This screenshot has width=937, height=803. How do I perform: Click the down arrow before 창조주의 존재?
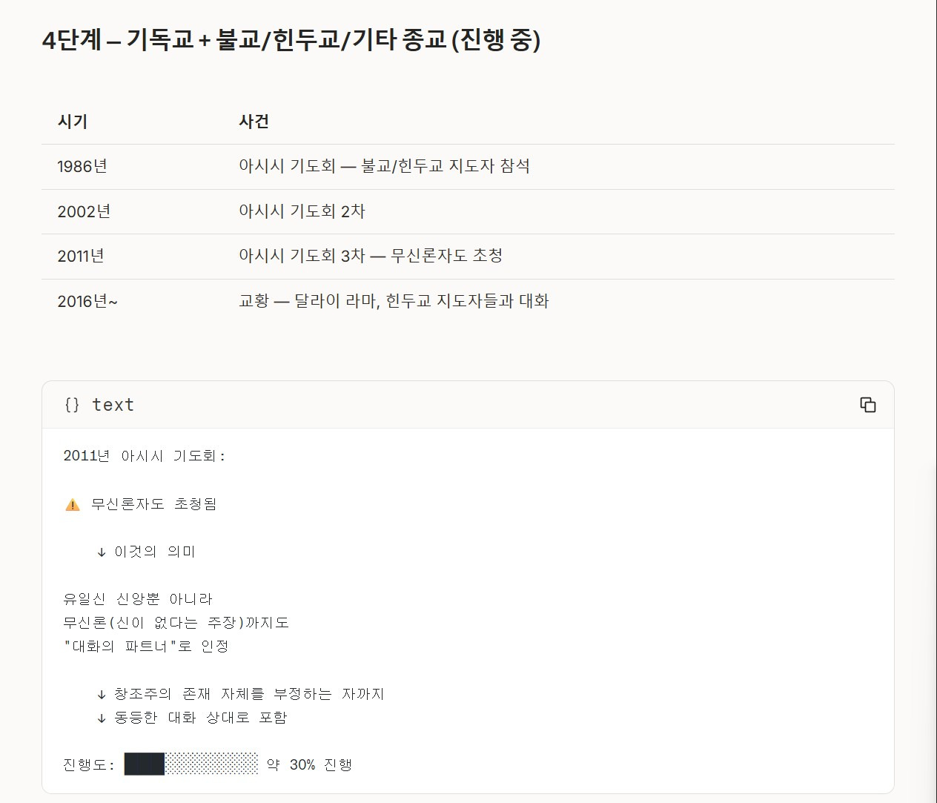[102, 695]
